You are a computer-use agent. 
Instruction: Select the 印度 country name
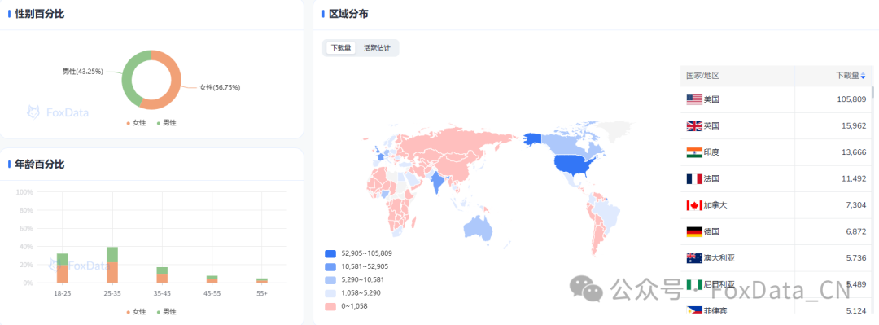click(711, 152)
